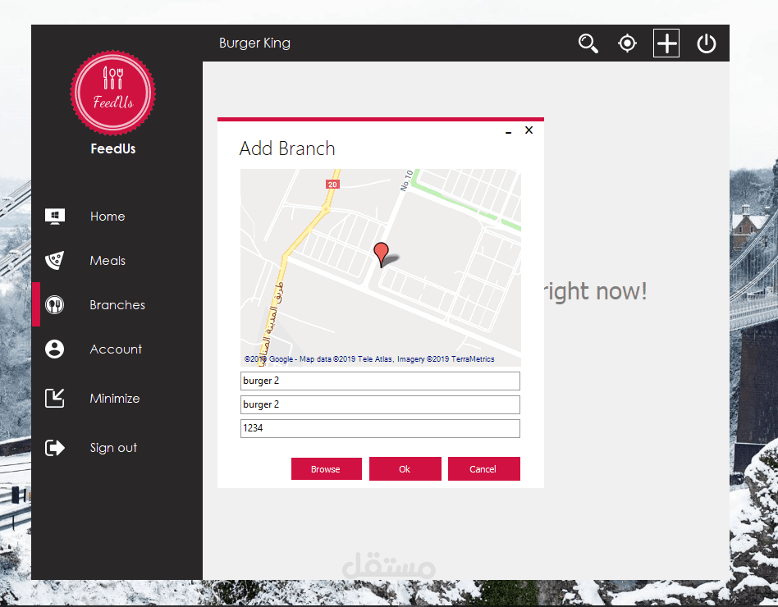Click the Burger King title text

pos(254,43)
